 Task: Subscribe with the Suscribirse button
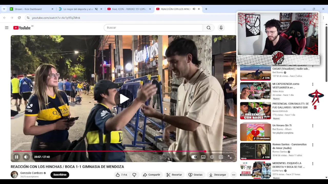coord(60,175)
